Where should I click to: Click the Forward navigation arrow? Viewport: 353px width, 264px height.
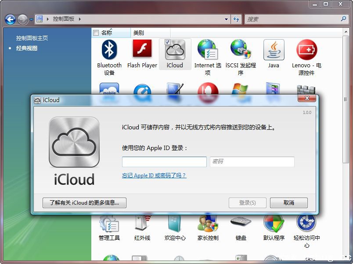(22, 19)
